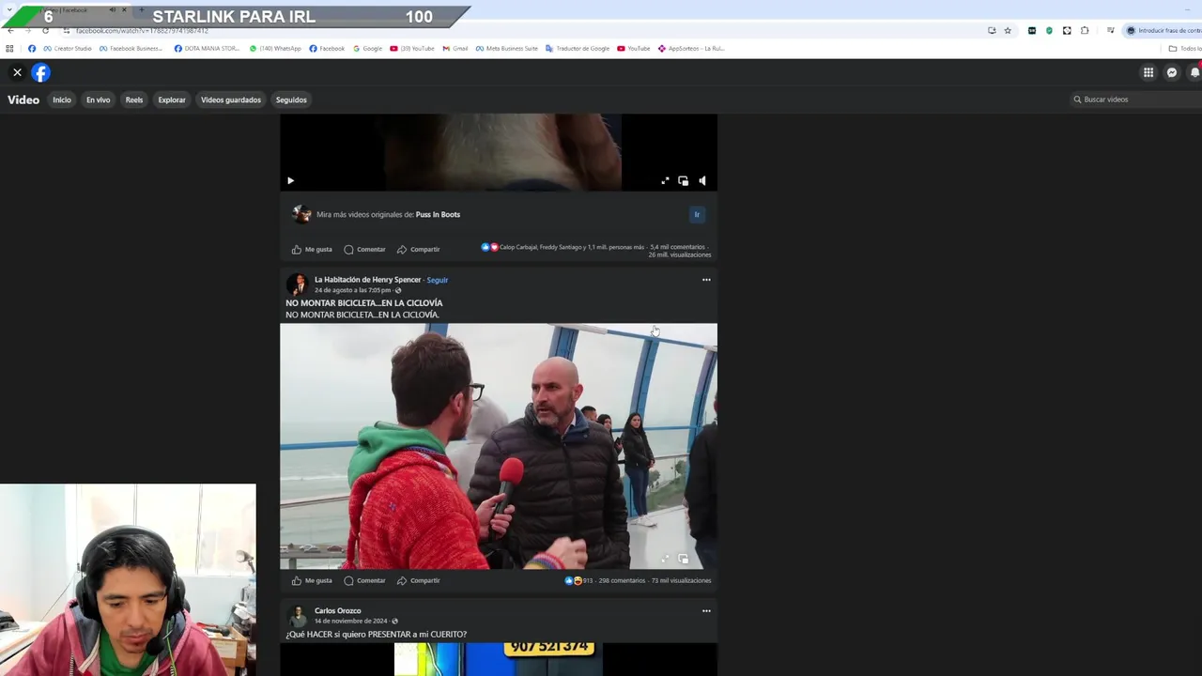
Task: Open Gmail bookmark
Action: pyautogui.click(x=455, y=49)
